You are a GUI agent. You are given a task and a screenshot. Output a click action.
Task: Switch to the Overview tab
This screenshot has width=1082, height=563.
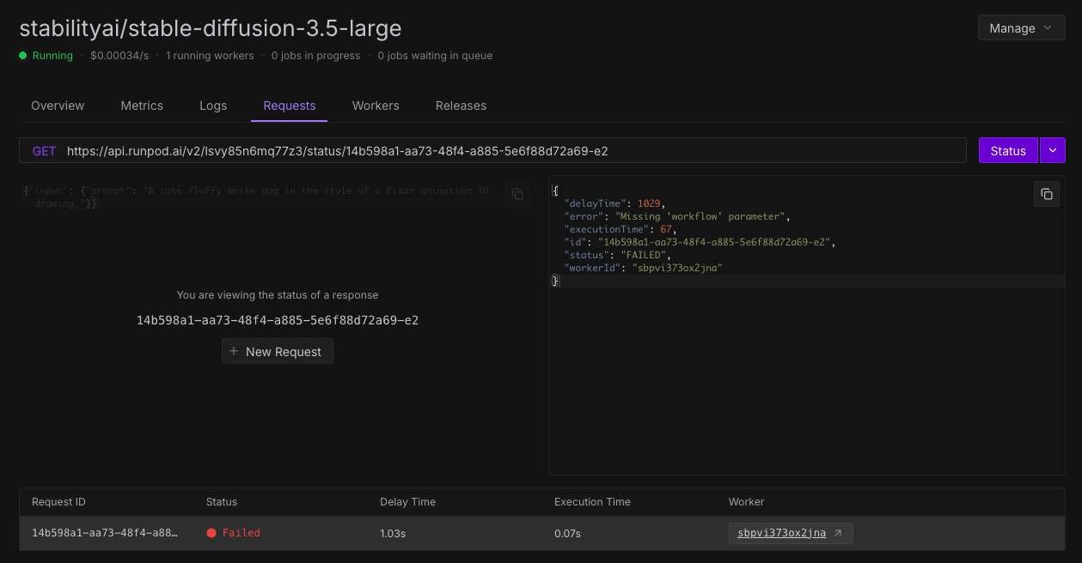[x=58, y=106]
